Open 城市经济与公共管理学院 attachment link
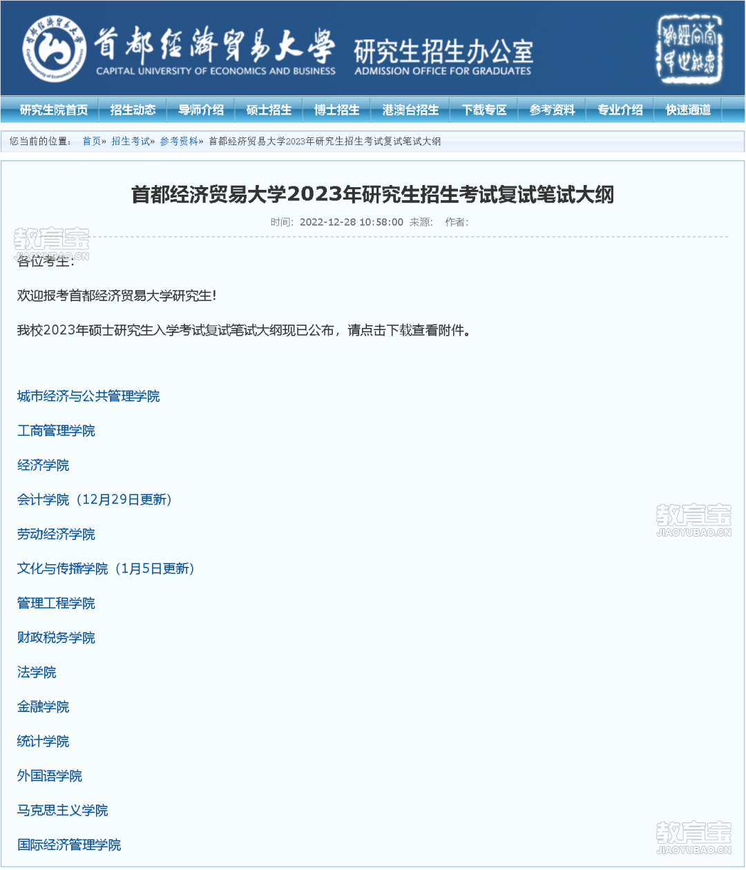This screenshot has height=870, width=746. (88, 396)
